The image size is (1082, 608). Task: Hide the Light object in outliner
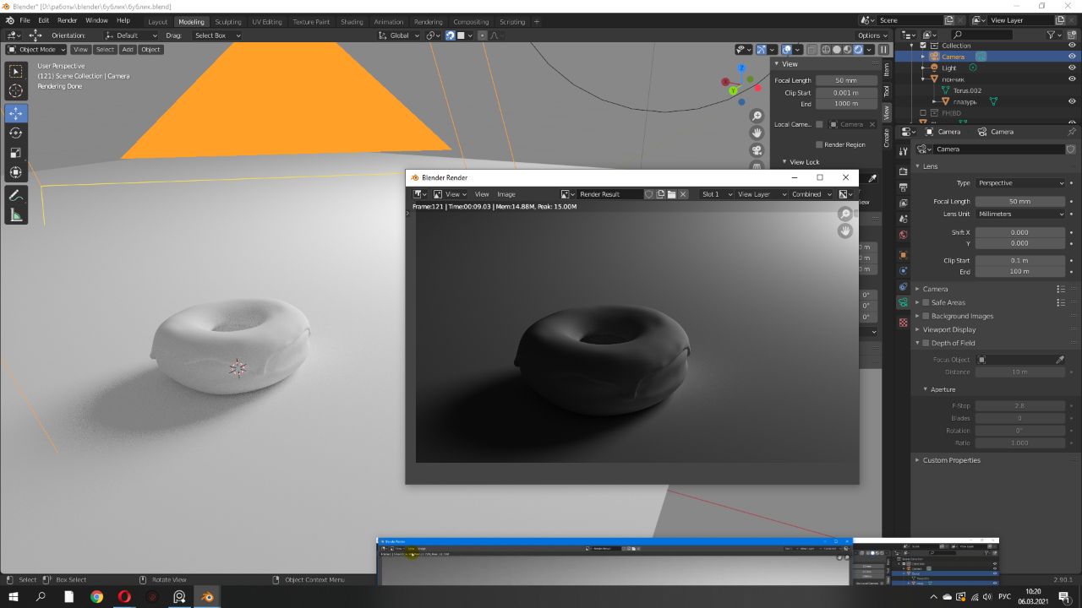[1072, 68]
